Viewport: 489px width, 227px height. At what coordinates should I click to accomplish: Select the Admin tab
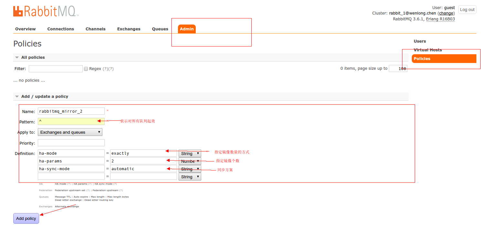tap(187, 29)
